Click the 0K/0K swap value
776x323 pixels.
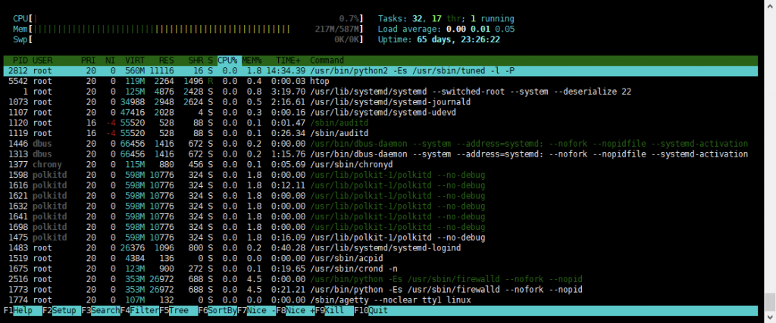click(x=347, y=39)
